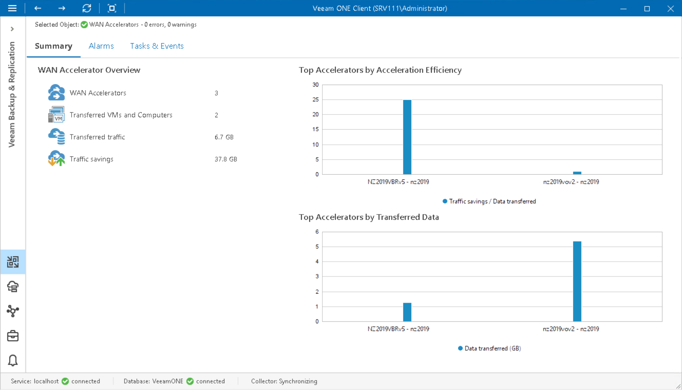682x390 pixels.
Task: Go back with the left arrow
Action: (38, 8)
